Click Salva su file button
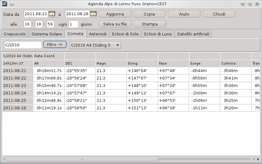The width and height of the screenshot is (262, 164). [115, 24]
